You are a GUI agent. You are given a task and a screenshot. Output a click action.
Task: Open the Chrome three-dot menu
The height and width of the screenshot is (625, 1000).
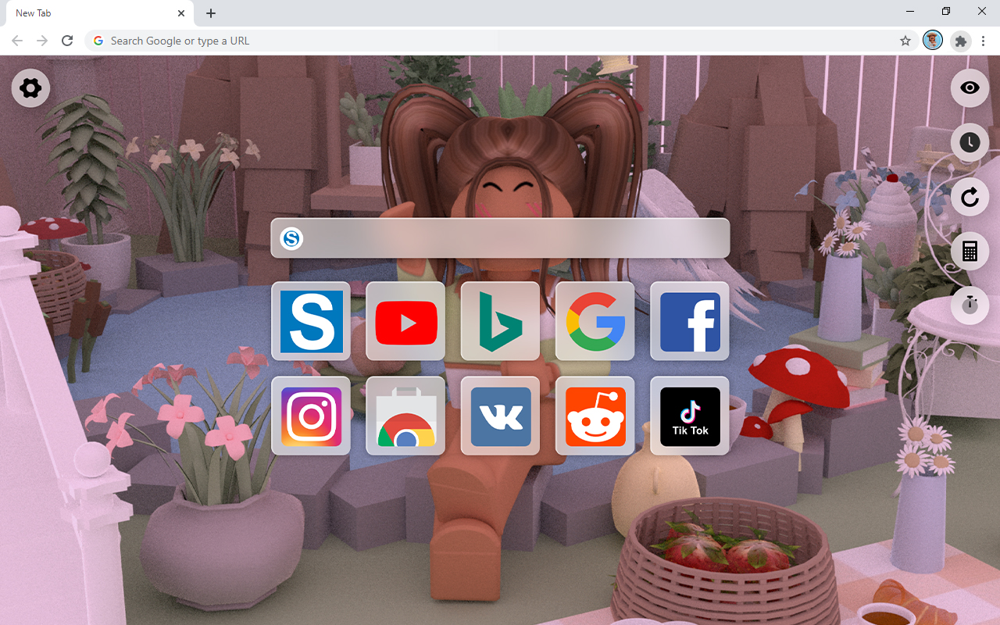(x=983, y=41)
